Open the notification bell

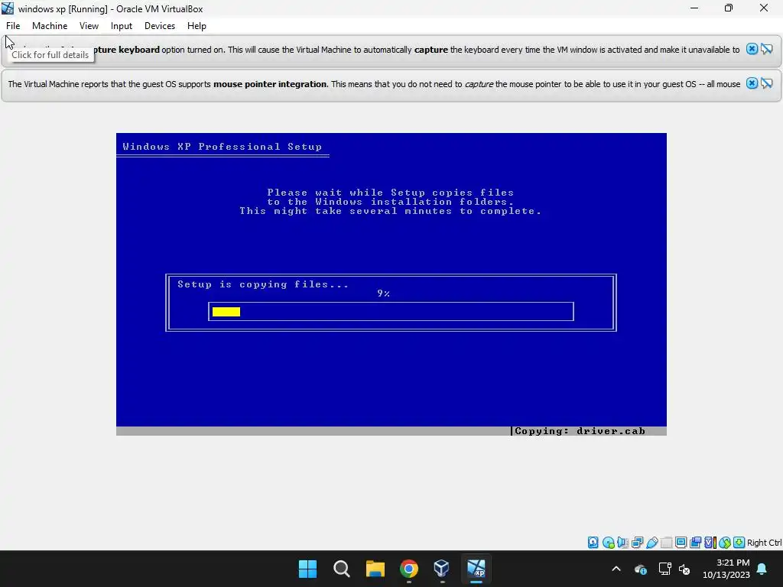click(762, 569)
